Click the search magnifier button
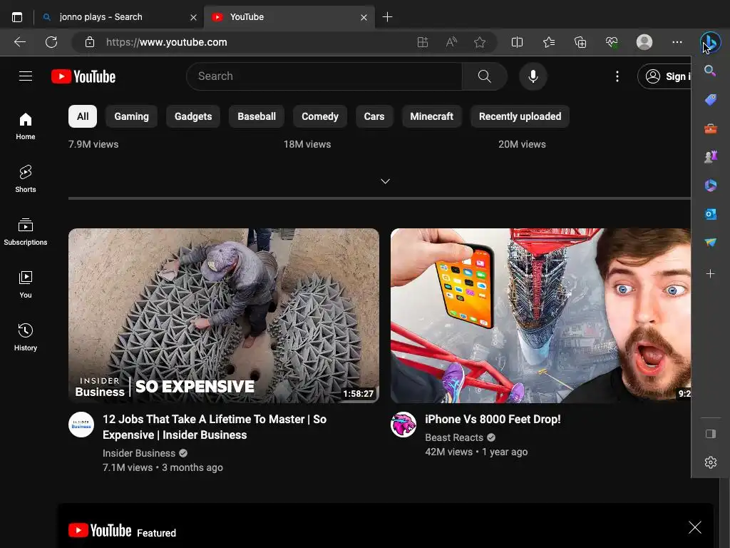Image resolution: width=730 pixels, height=548 pixels. (x=484, y=76)
